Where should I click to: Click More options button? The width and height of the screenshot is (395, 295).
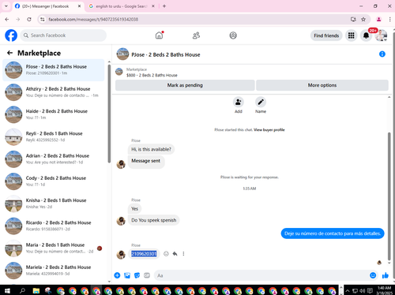point(322,85)
